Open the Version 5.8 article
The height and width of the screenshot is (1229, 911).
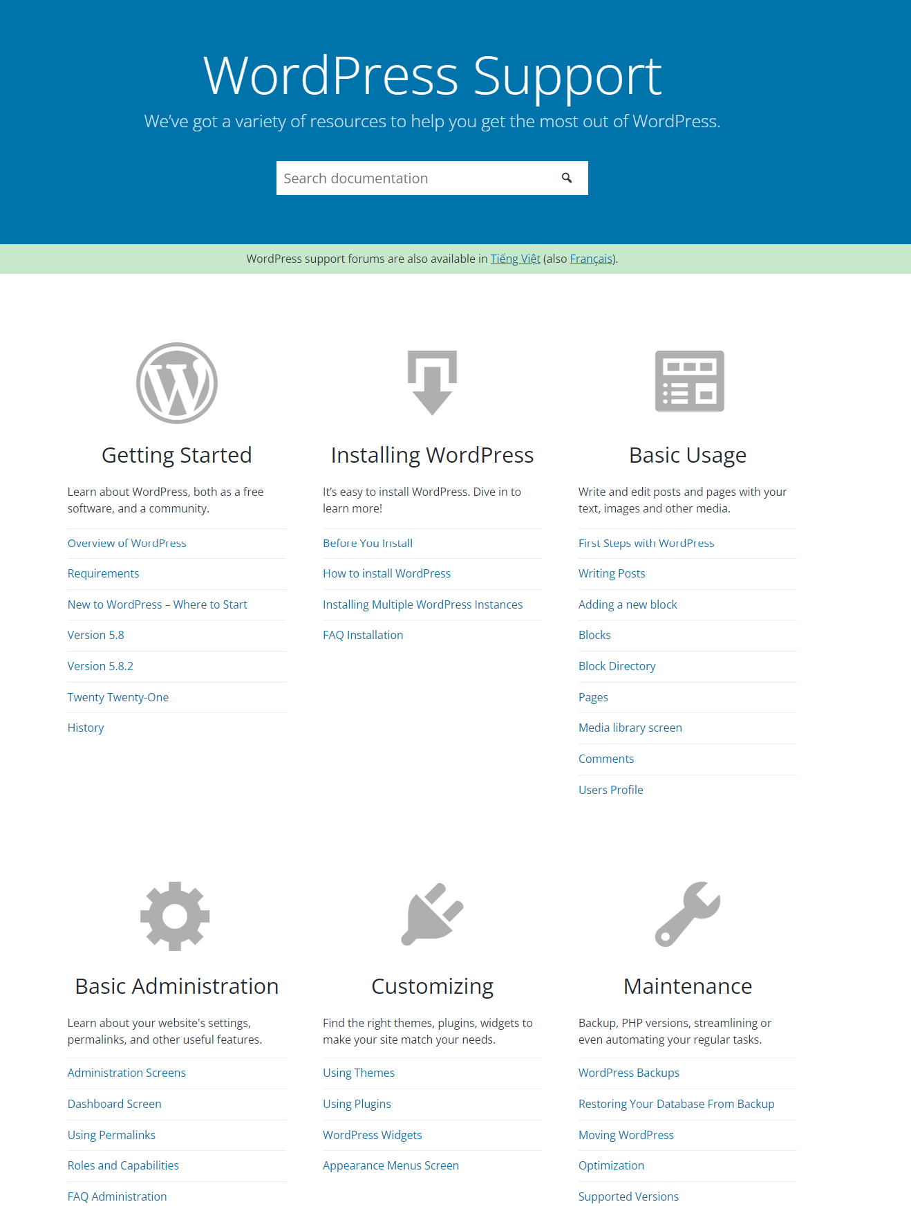pos(95,635)
